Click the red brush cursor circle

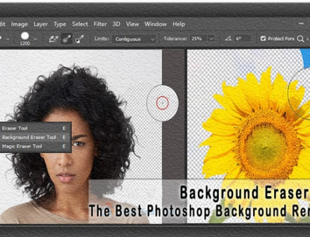pos(162,103)
